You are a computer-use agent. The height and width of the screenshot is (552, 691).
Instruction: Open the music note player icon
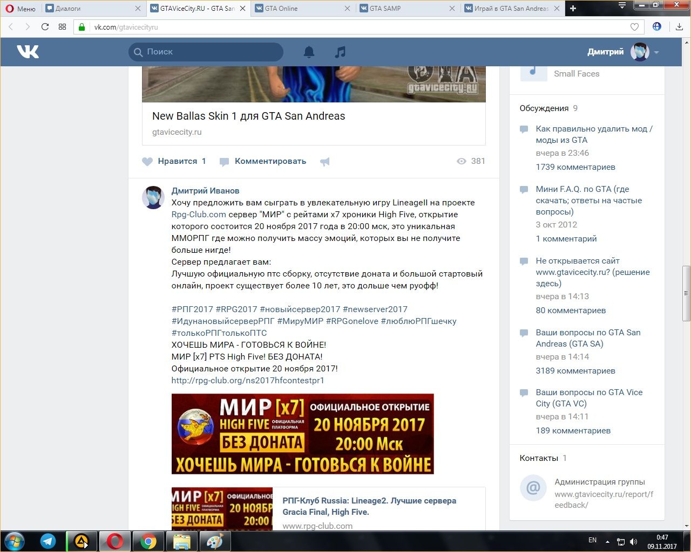click(340, 52)
